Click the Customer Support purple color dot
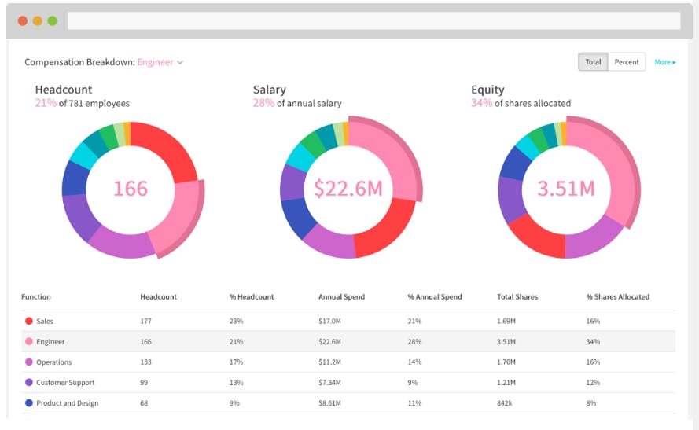Image resolution: width=699 pixels, height=430 pixels. pyautogui.click(x=29, y=382)
